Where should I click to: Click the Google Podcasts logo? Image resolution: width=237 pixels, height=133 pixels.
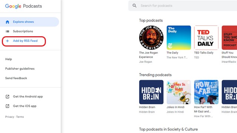coord(23,6)
